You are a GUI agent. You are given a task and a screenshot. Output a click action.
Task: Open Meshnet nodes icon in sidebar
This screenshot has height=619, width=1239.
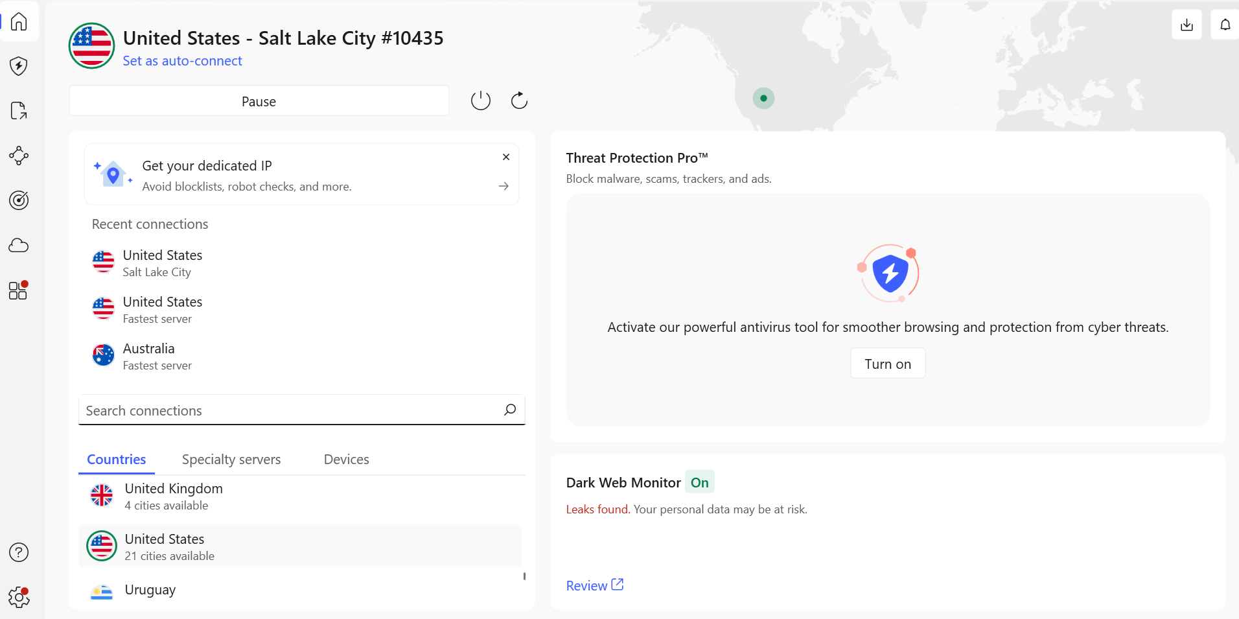click(x=19, y=156)
